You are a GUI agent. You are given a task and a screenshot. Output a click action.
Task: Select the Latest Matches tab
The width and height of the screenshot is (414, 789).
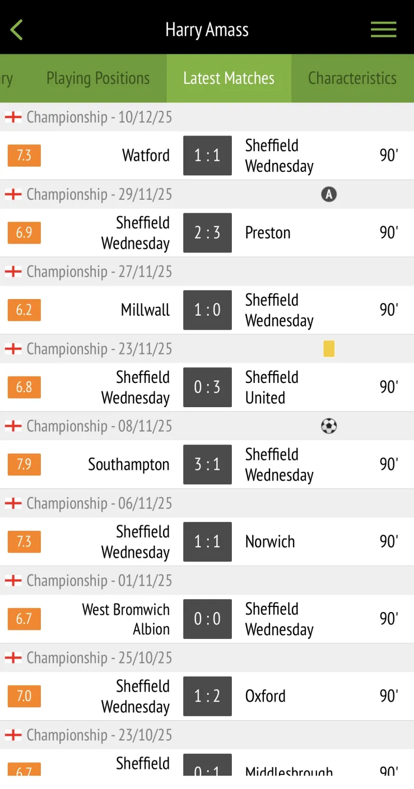point(229,78)
